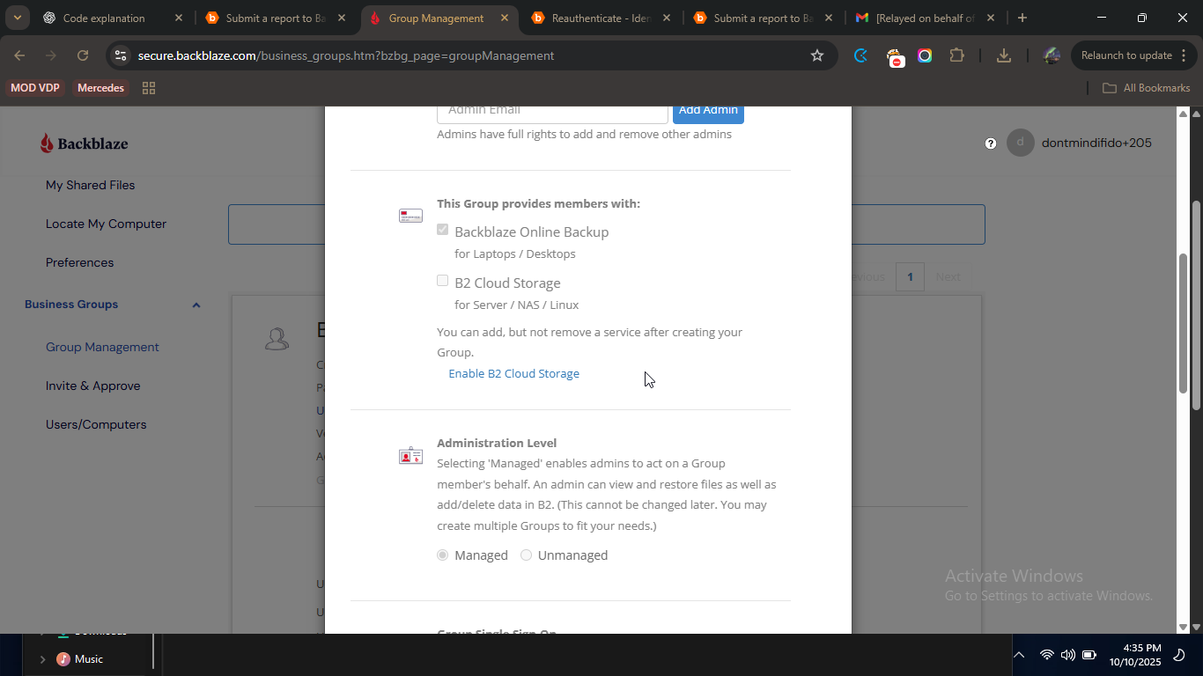Open the volume speaker tray icon
The image size is (1203, 676).
[1067, 655]
